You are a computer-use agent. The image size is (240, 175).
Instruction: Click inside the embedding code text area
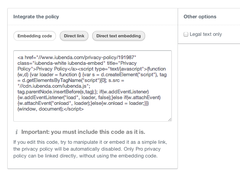click(x=93, y=86)
